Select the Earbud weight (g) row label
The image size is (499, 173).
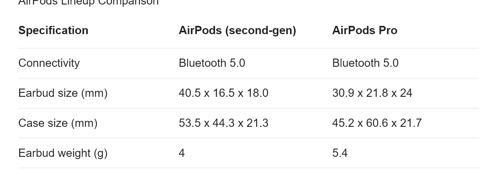[63, 153]
